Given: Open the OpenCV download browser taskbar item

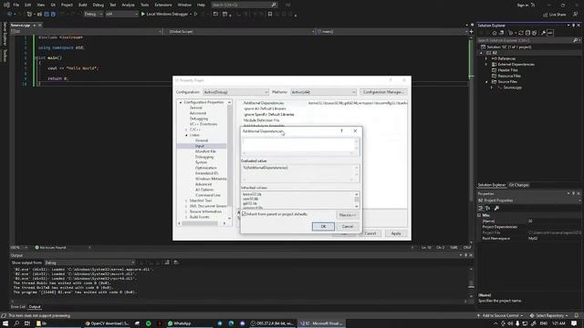Looking at the screenshot, I should [x=108, y=323].
